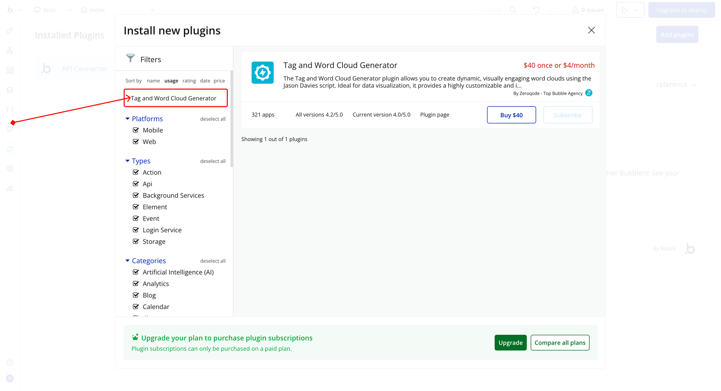The height and width of the screenshot is (391, 721).
Task: Sort plugins by rating
Action: pyautogui.click(x=189, y=81)
